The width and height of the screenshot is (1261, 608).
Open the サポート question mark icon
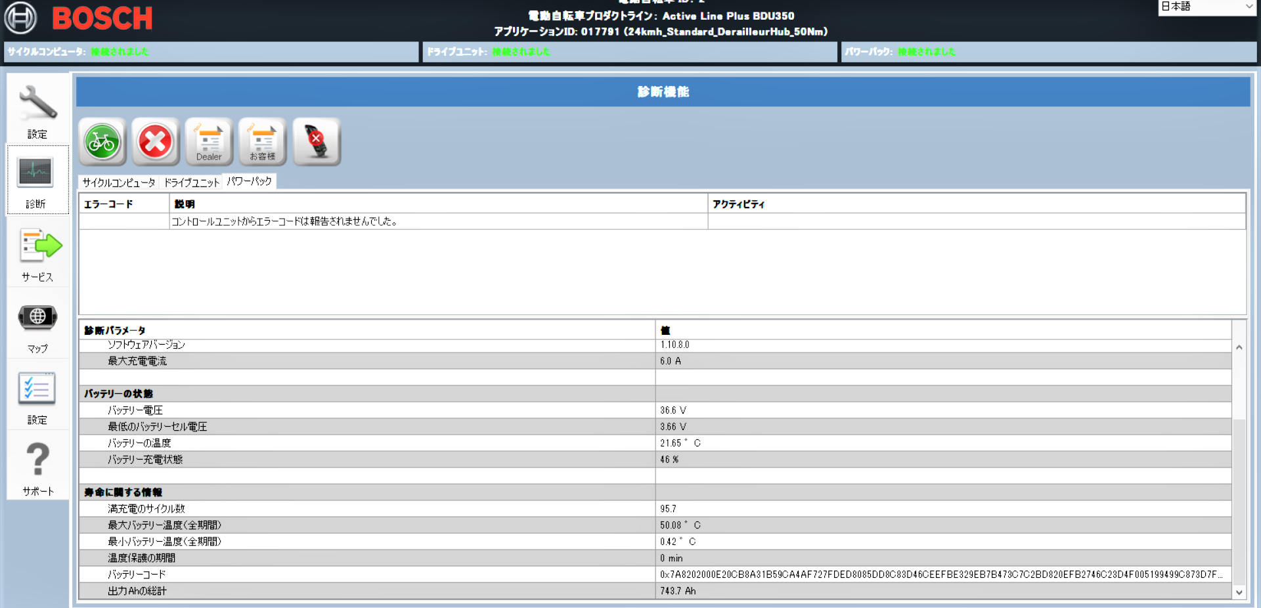[x=37, y=466]
